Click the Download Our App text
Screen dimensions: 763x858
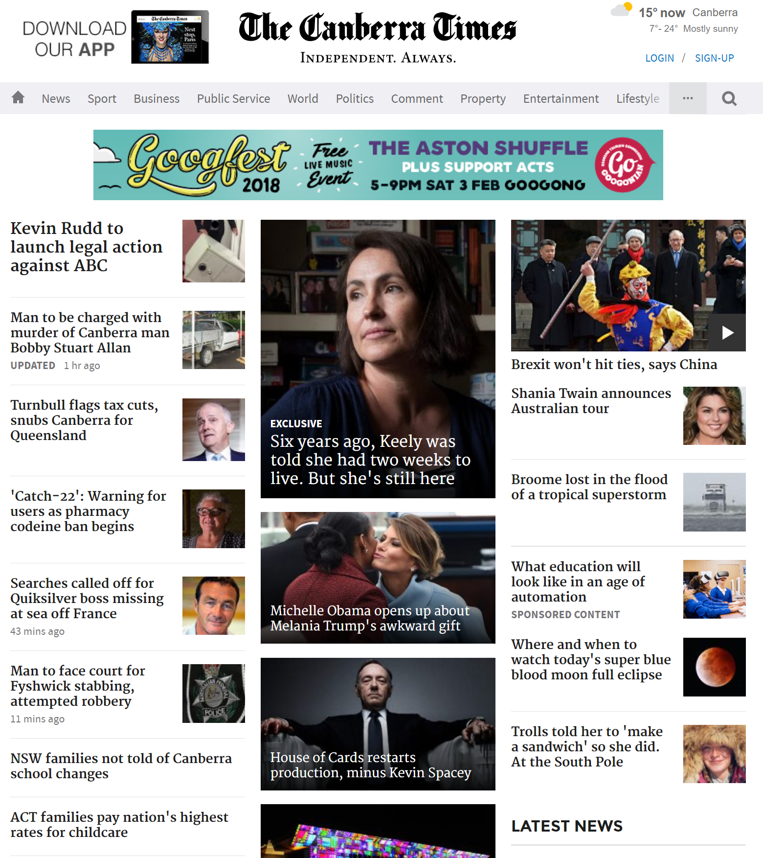74,39
